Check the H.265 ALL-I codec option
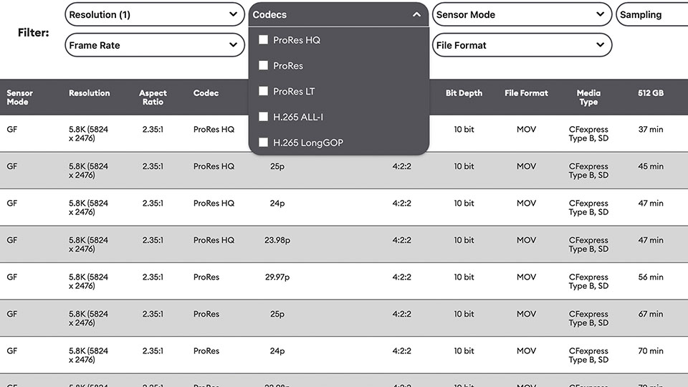Viewport: 688px width, 387px height. pyautogui.click(x=263, y=117)
